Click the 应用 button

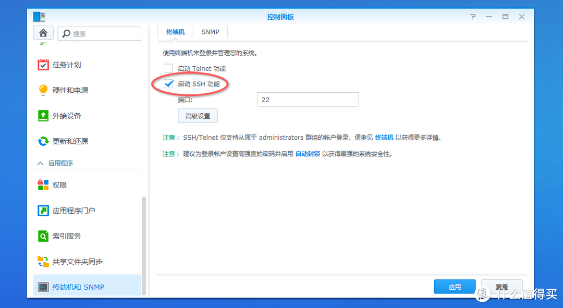tap(455, 287)
